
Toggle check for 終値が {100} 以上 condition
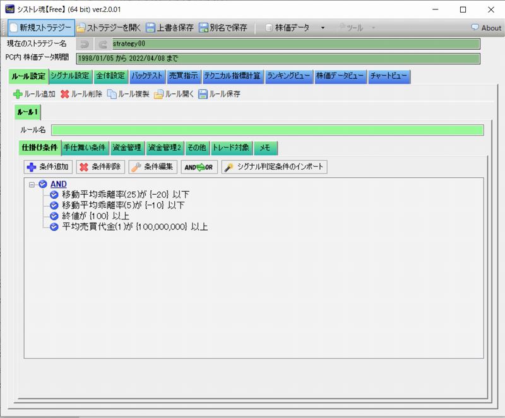[x=54, y=216]
